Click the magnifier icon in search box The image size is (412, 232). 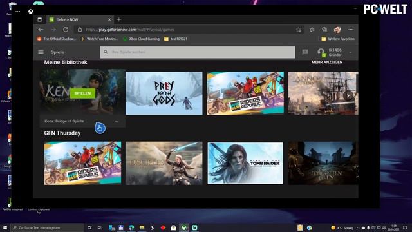(x=106, y=52)
